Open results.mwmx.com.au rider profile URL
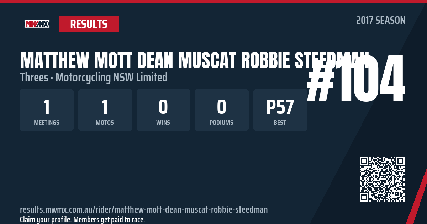Screen dimensions: 427x224 click(144, 209)
